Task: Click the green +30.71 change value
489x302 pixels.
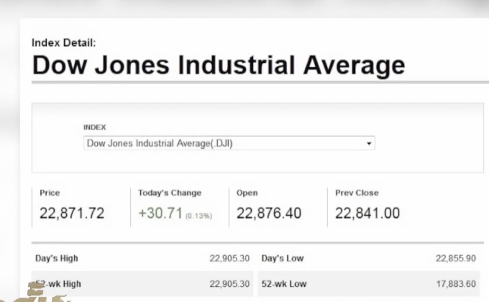Action: click(160, 214)
